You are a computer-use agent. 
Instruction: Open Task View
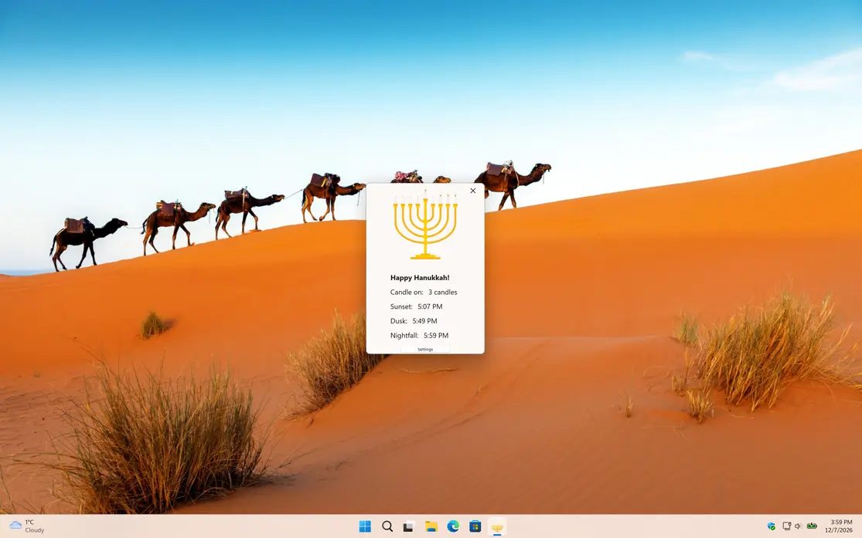coord(407,526)
